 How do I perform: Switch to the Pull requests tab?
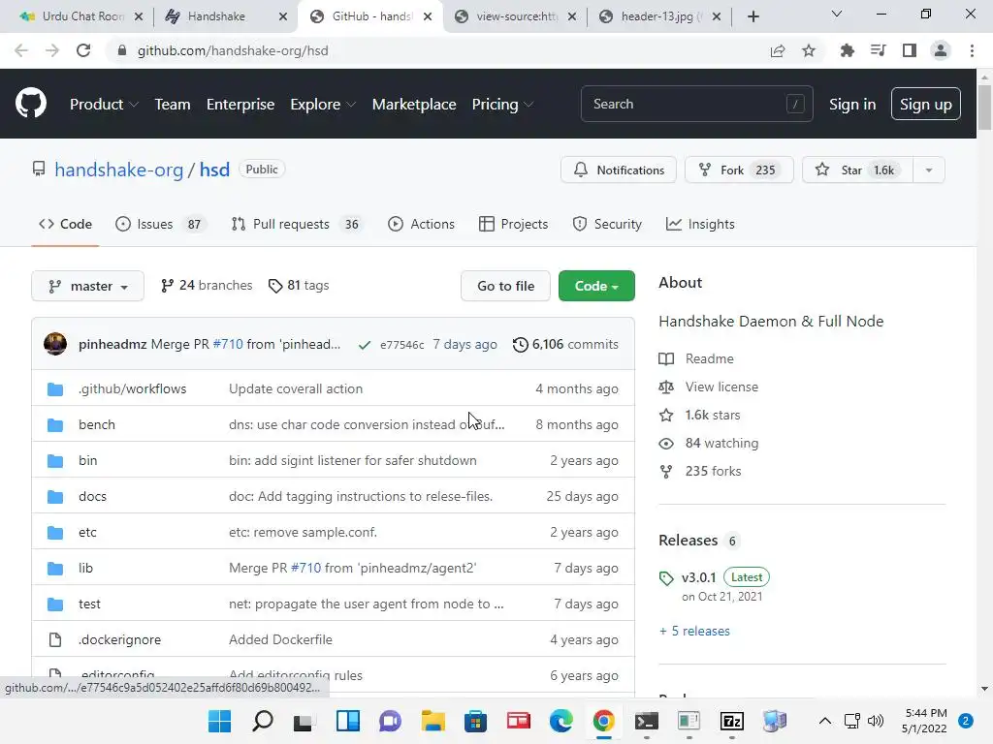[298, 224]
